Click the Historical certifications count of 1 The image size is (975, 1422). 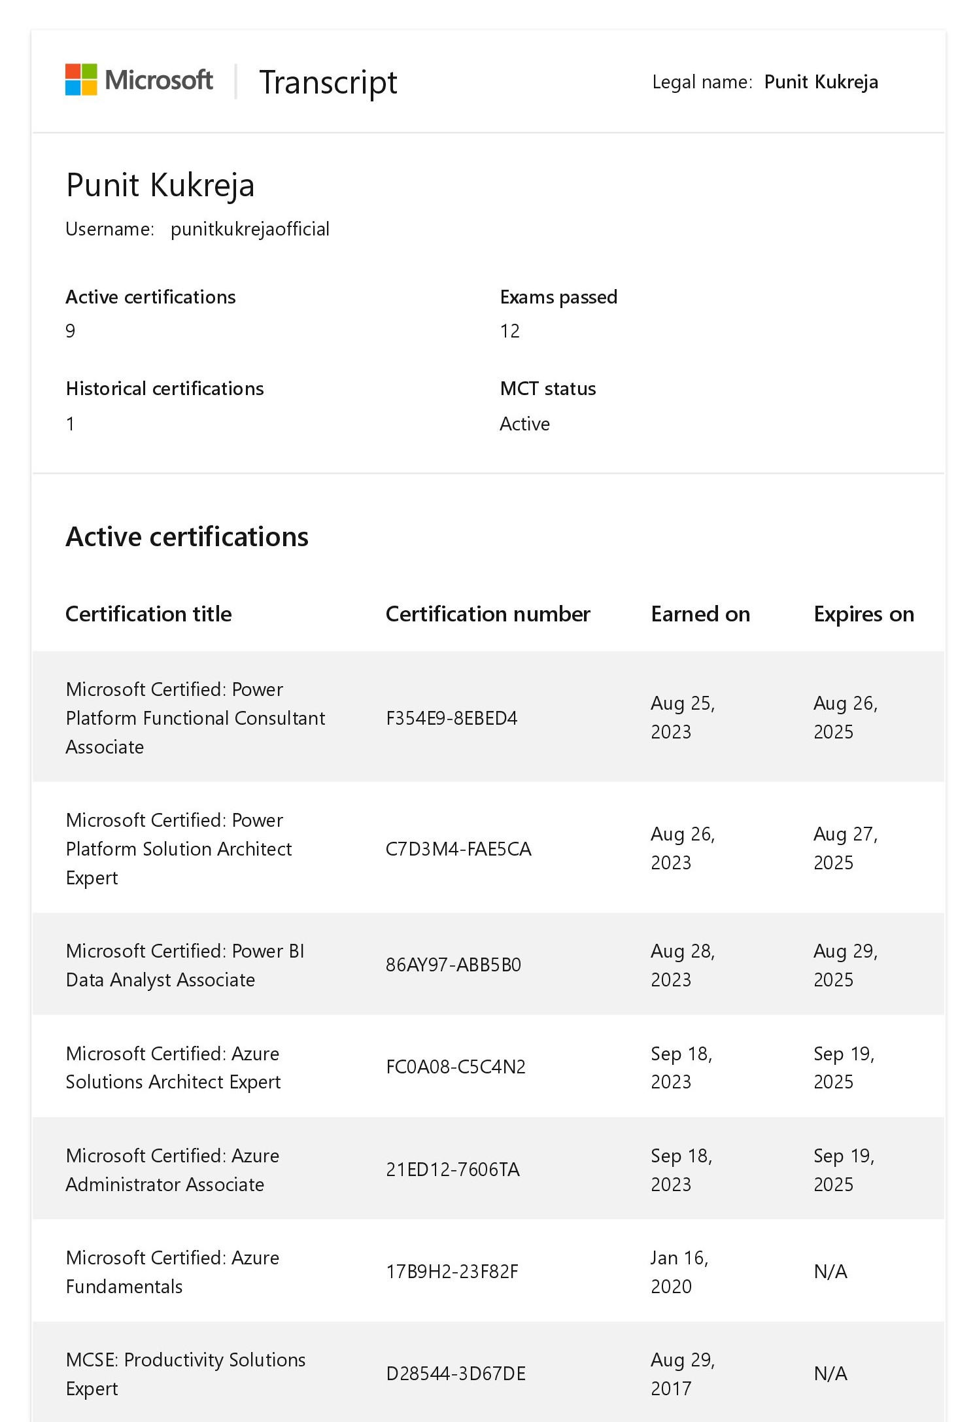pos(71,424)
